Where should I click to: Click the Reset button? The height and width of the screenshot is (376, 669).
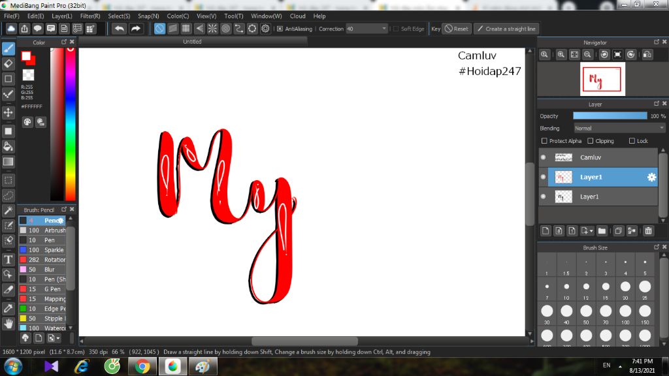click(x=457, y=29)
